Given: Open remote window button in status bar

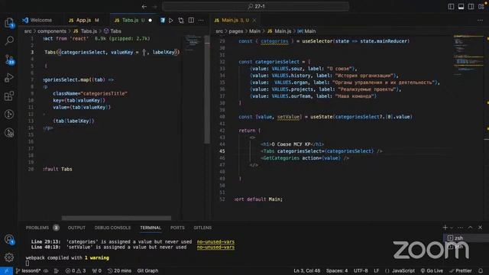Looking at the screenshot, I should click(x=6, y=270).
